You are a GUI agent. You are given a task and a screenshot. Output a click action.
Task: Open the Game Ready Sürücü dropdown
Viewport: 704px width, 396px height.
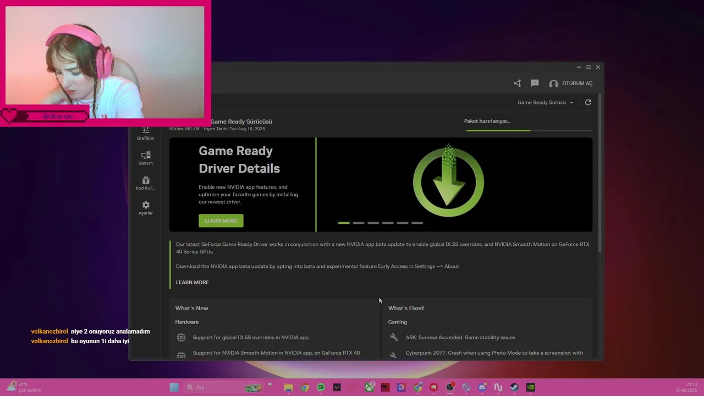click(x=545, y=102)
